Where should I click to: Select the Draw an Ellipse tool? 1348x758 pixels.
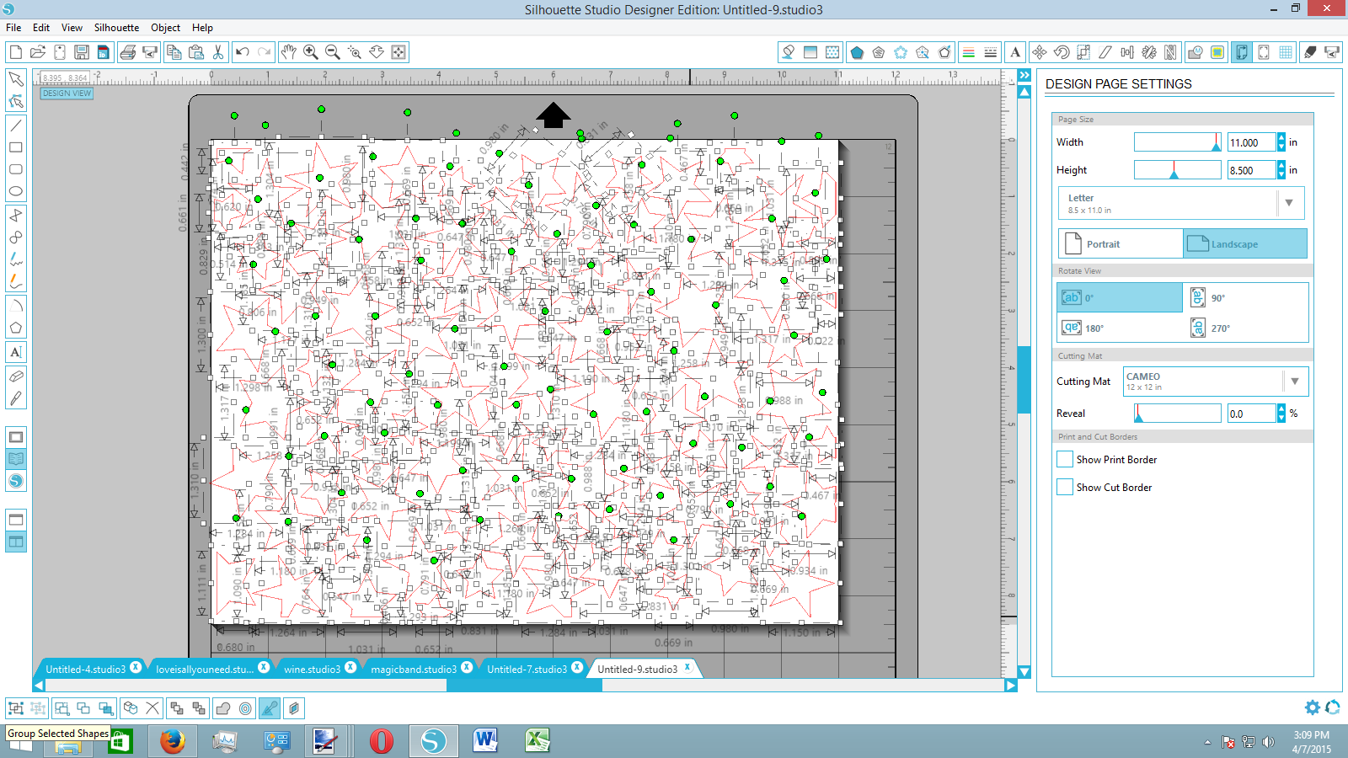tap(16, 191)
